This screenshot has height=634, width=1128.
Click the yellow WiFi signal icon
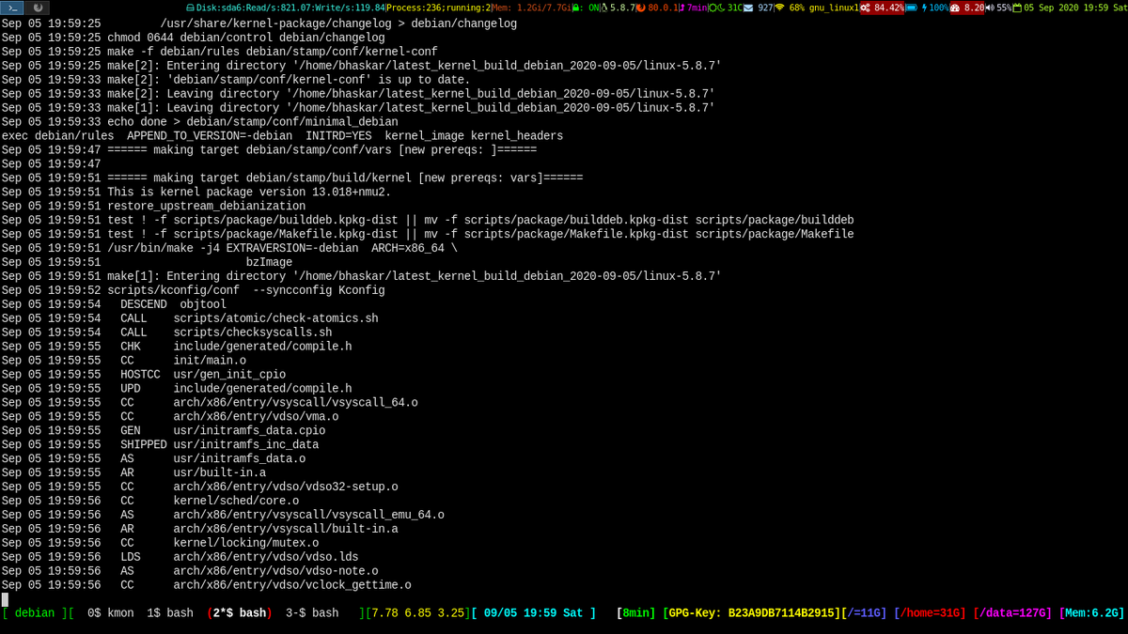click(x=779, y=8)
